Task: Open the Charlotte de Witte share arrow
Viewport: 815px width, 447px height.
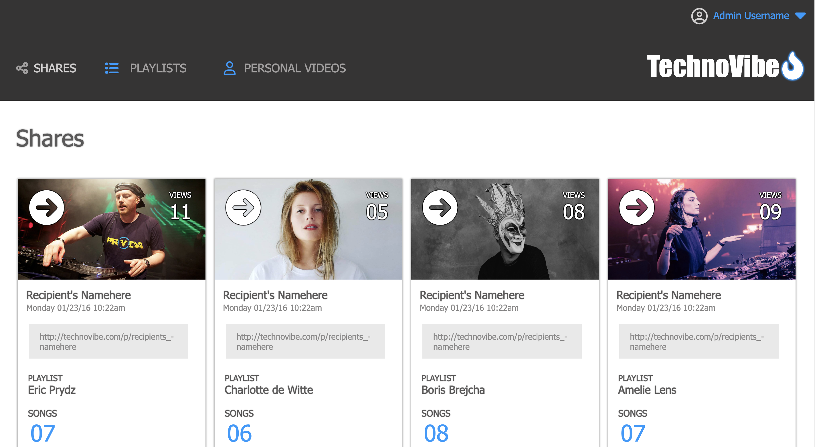Action: tap(243, 207)
